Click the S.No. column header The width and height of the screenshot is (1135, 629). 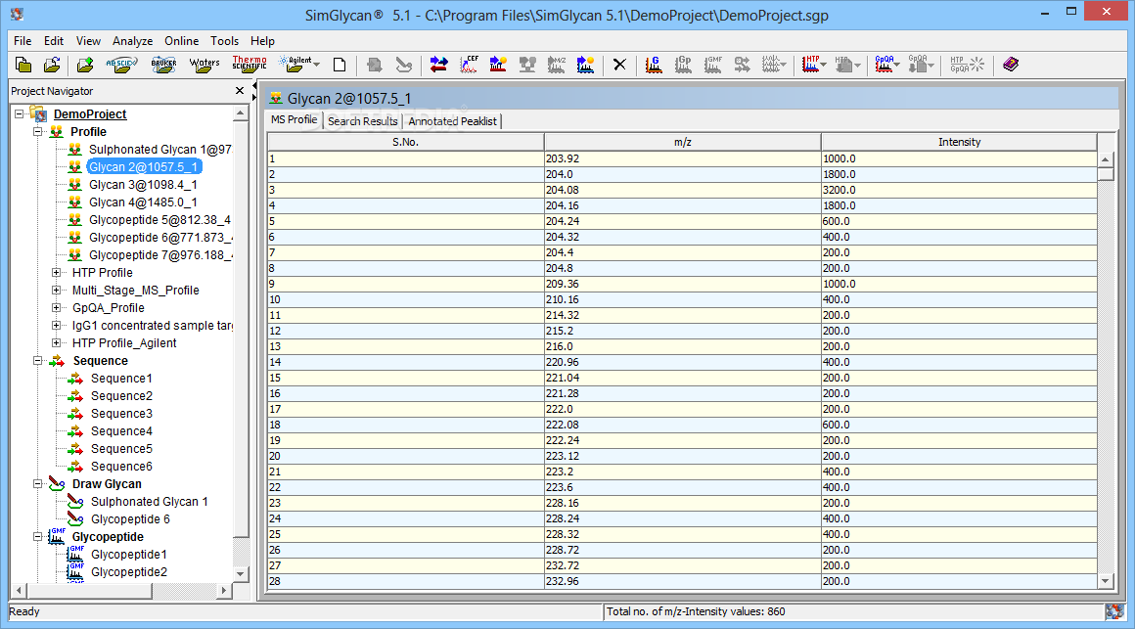tap(405, 142)
